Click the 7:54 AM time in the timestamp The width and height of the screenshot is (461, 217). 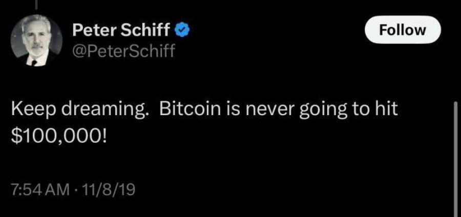pyautogui.click(x=40, y=190)
